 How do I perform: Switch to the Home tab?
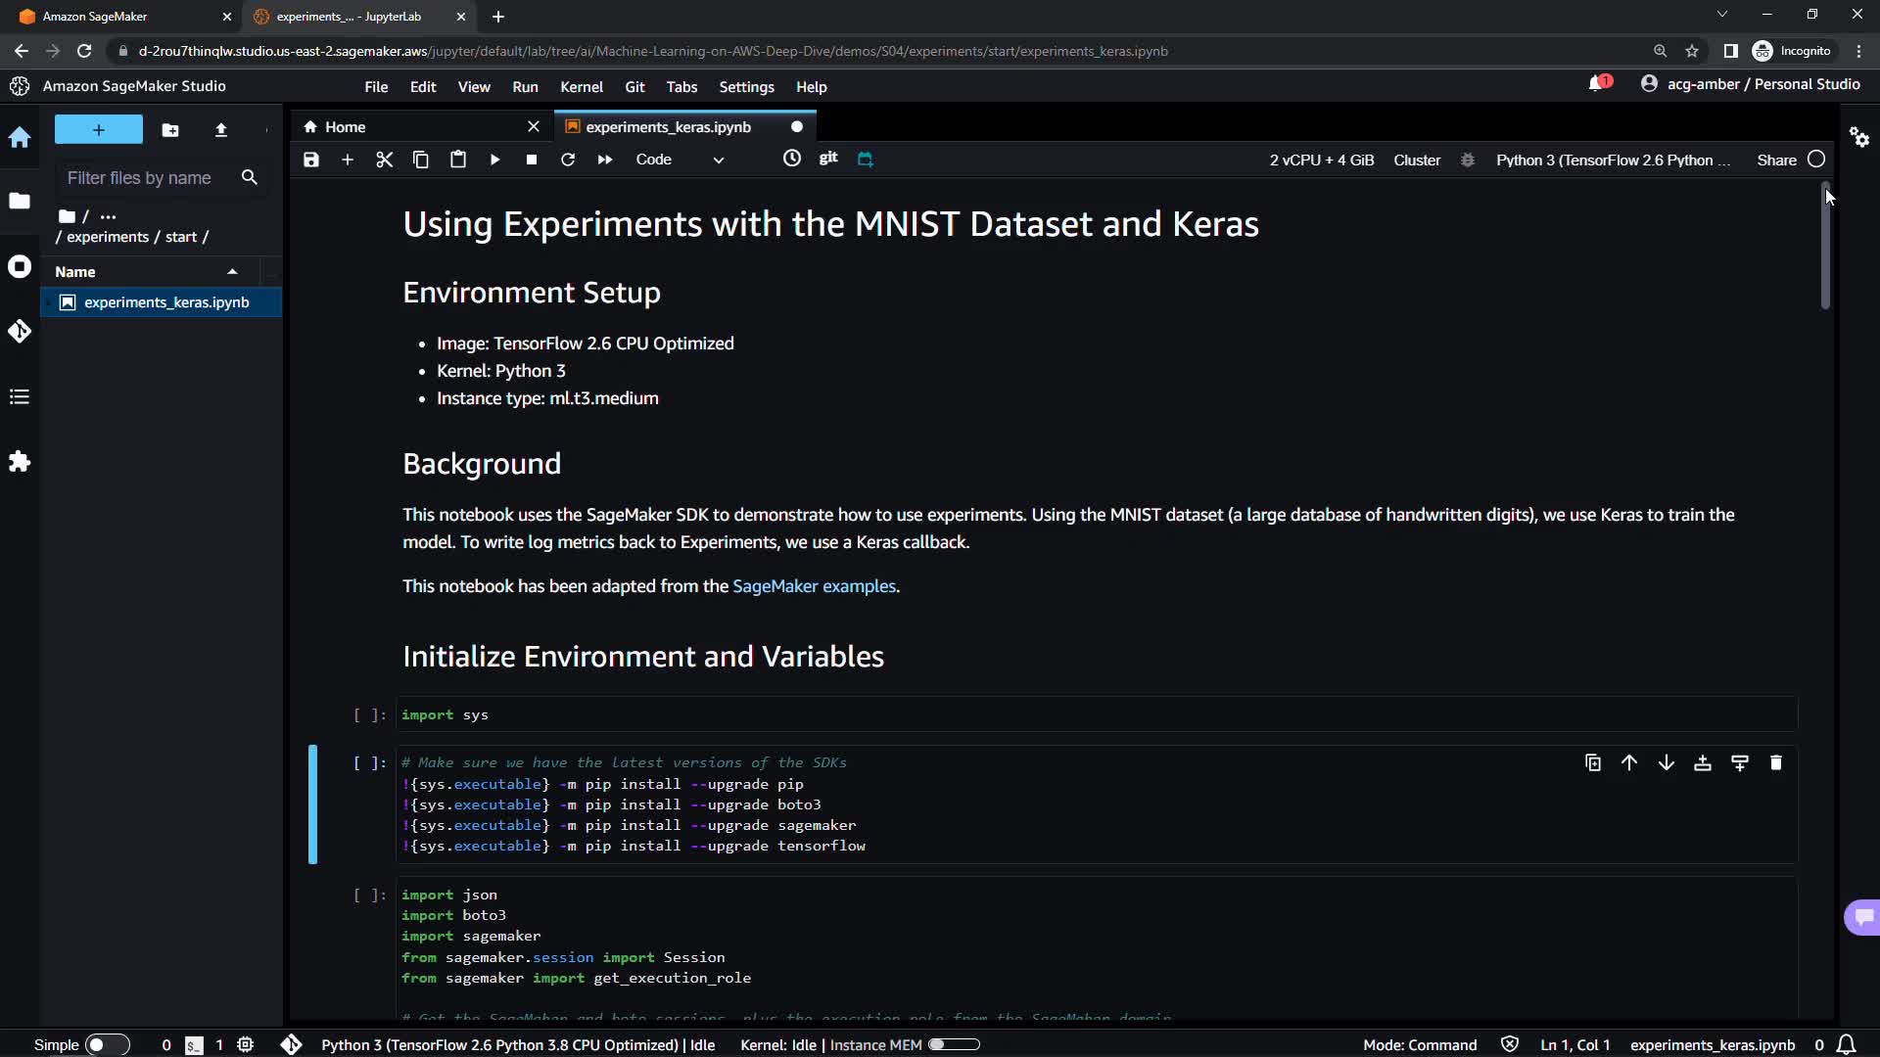tap(345, 127)
